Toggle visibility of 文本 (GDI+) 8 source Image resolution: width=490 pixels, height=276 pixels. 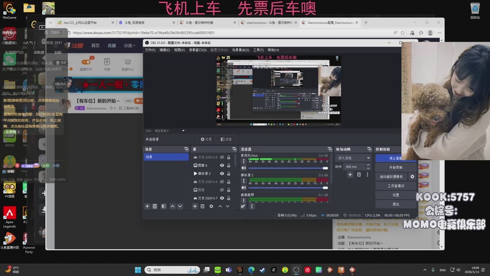point(222,157)
